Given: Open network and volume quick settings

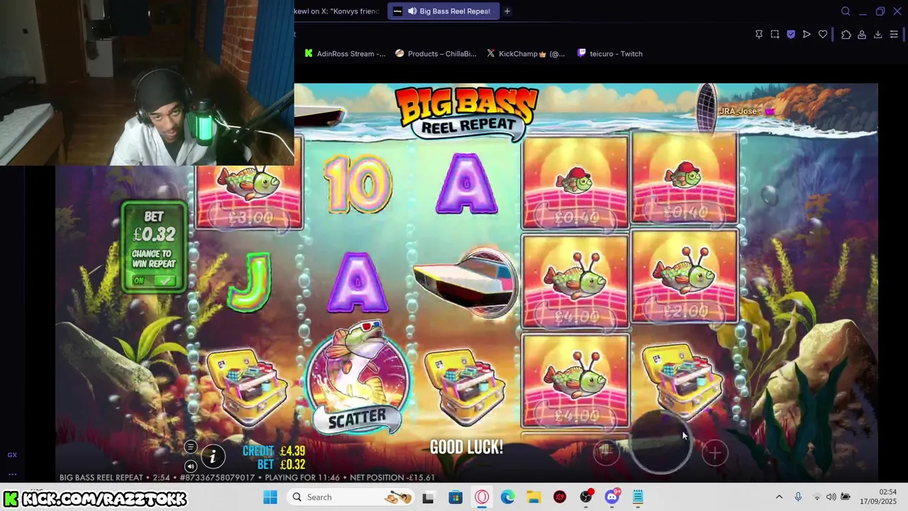Looking at the screenshot, I should coord(831,497).
